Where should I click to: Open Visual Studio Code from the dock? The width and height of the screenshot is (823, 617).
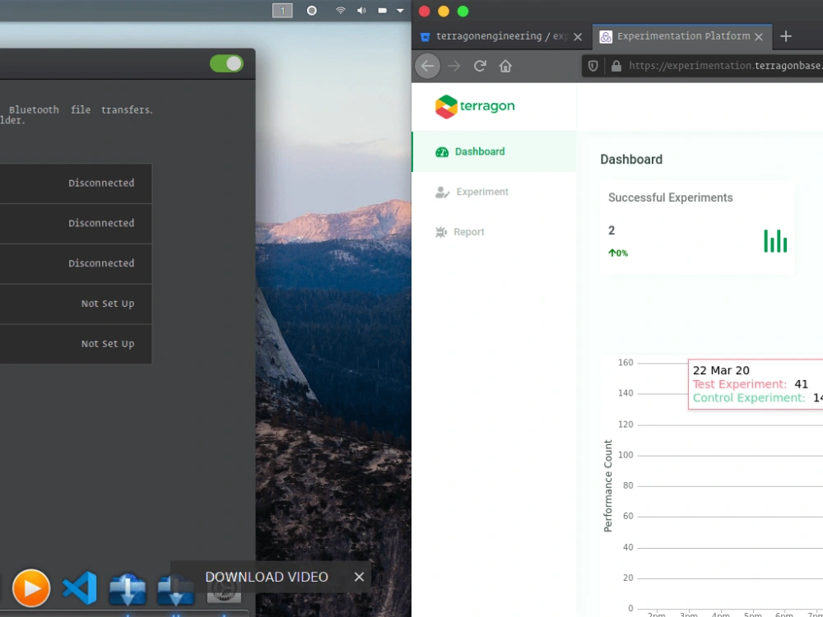point(80,587)
